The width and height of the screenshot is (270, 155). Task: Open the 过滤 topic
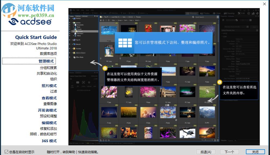tap(53, 91)
